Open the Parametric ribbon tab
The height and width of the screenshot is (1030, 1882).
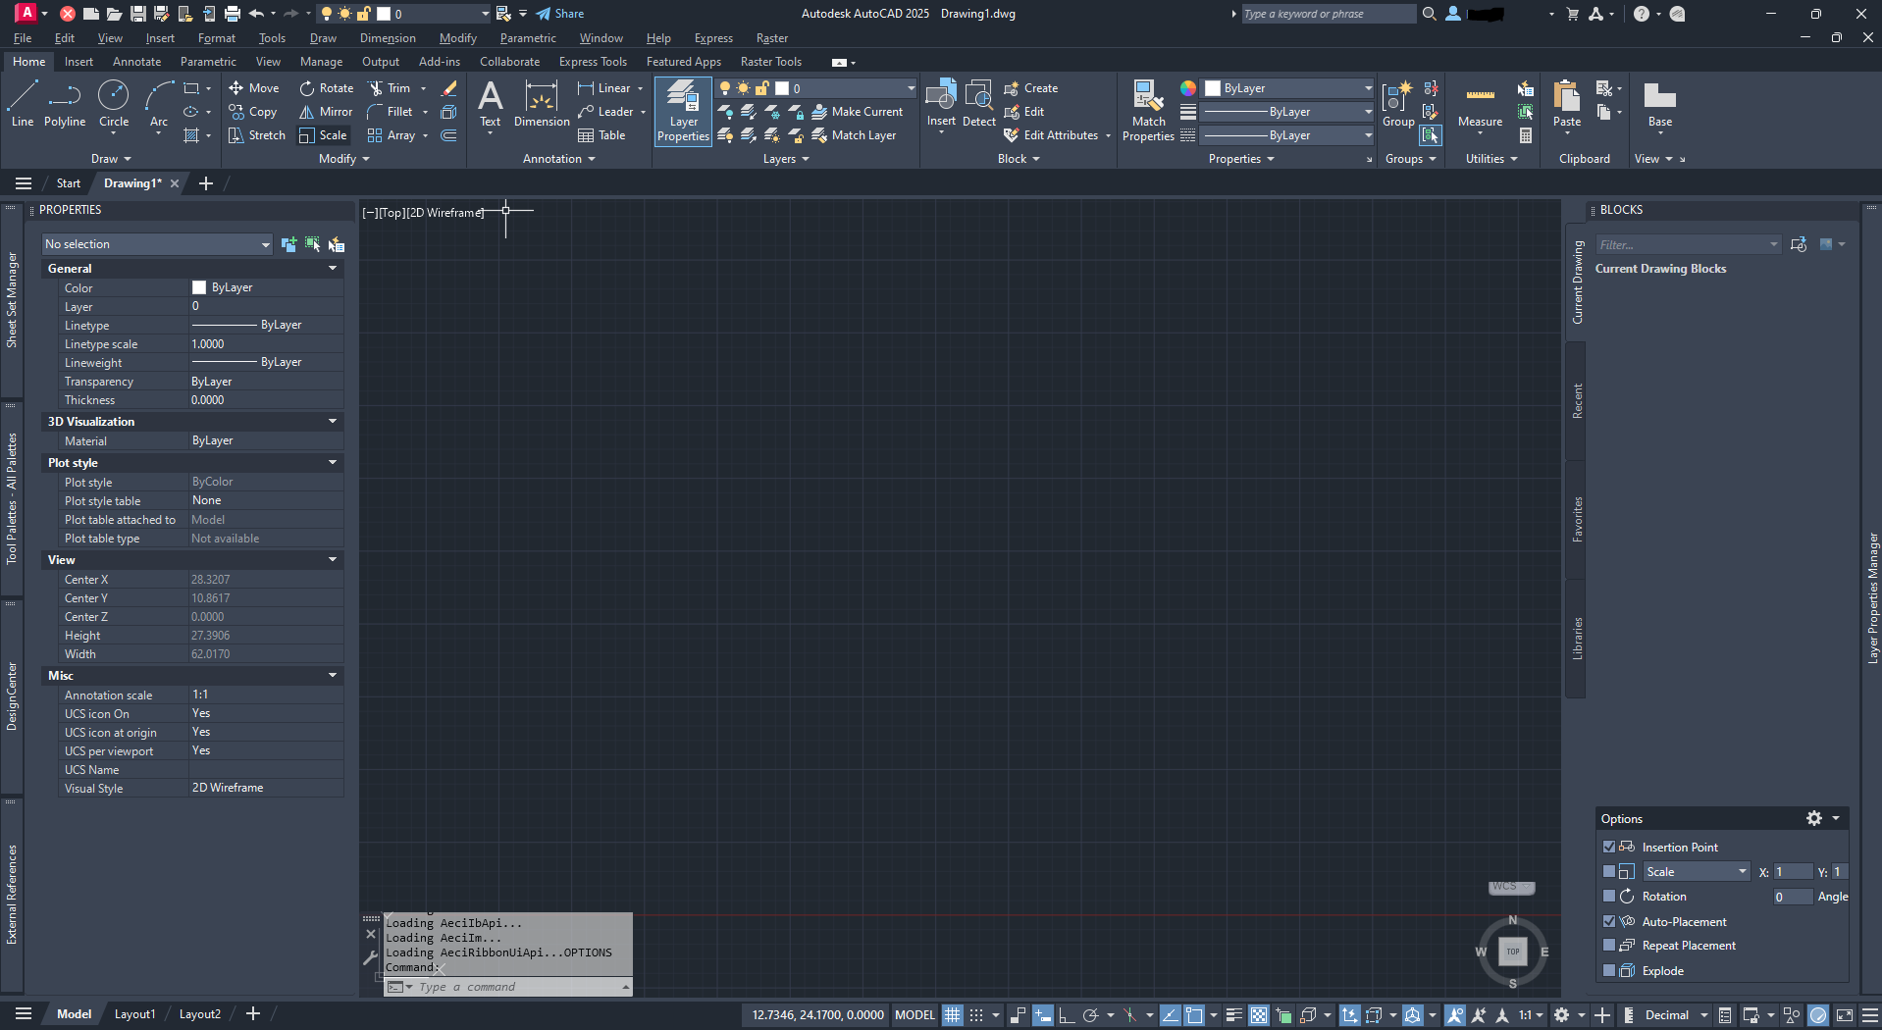coord(208,61)
